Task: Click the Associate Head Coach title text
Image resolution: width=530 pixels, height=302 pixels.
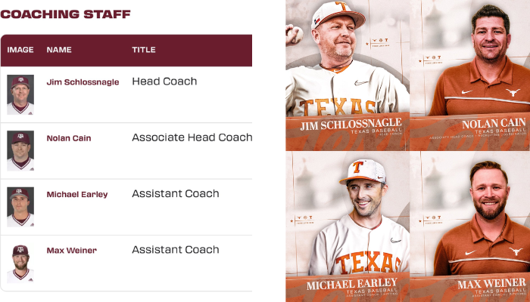Action: coord(192,137)
